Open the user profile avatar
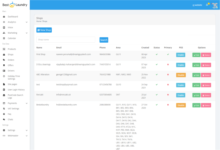 point(214,5)
